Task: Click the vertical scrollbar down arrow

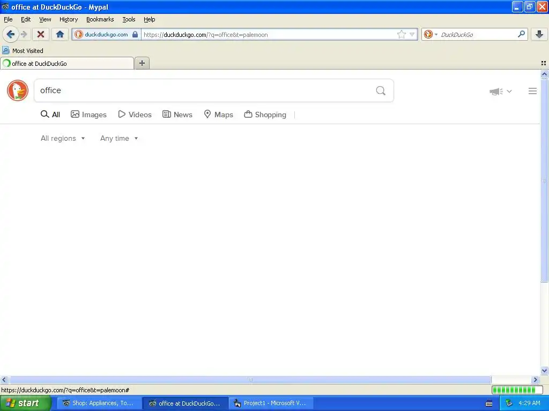Action: tap(544, 371)
